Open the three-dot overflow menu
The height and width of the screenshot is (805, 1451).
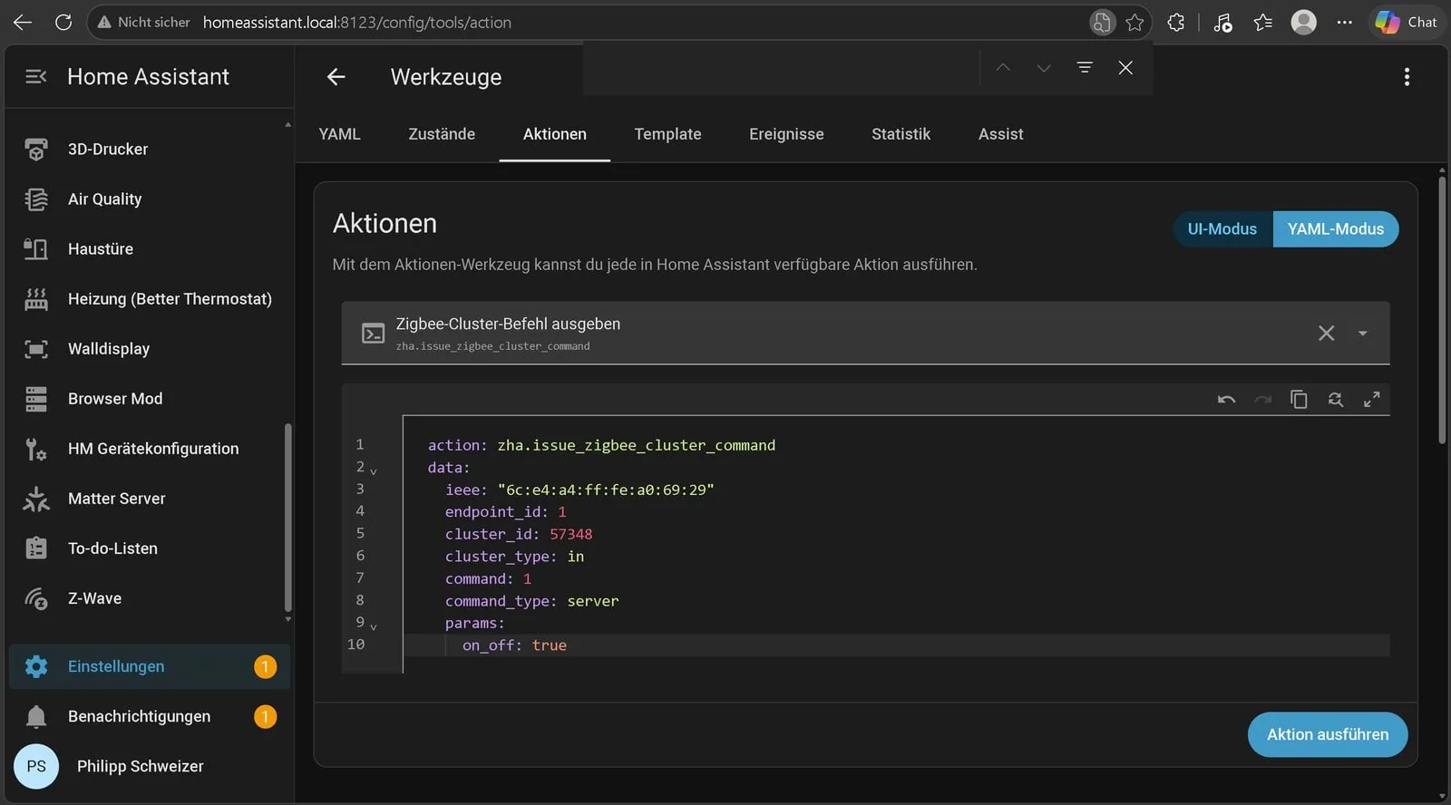click(x=1407, y=77)
